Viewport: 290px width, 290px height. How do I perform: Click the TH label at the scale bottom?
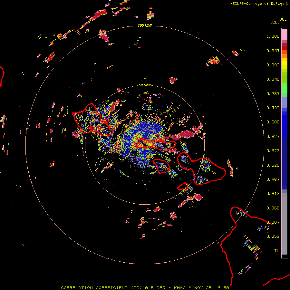(x=277, y=251)
